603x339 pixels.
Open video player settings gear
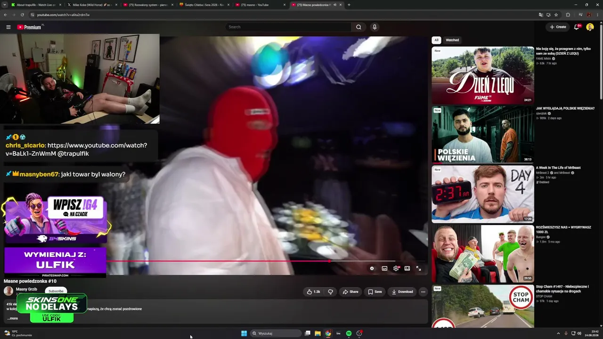[x=396, y=268]
